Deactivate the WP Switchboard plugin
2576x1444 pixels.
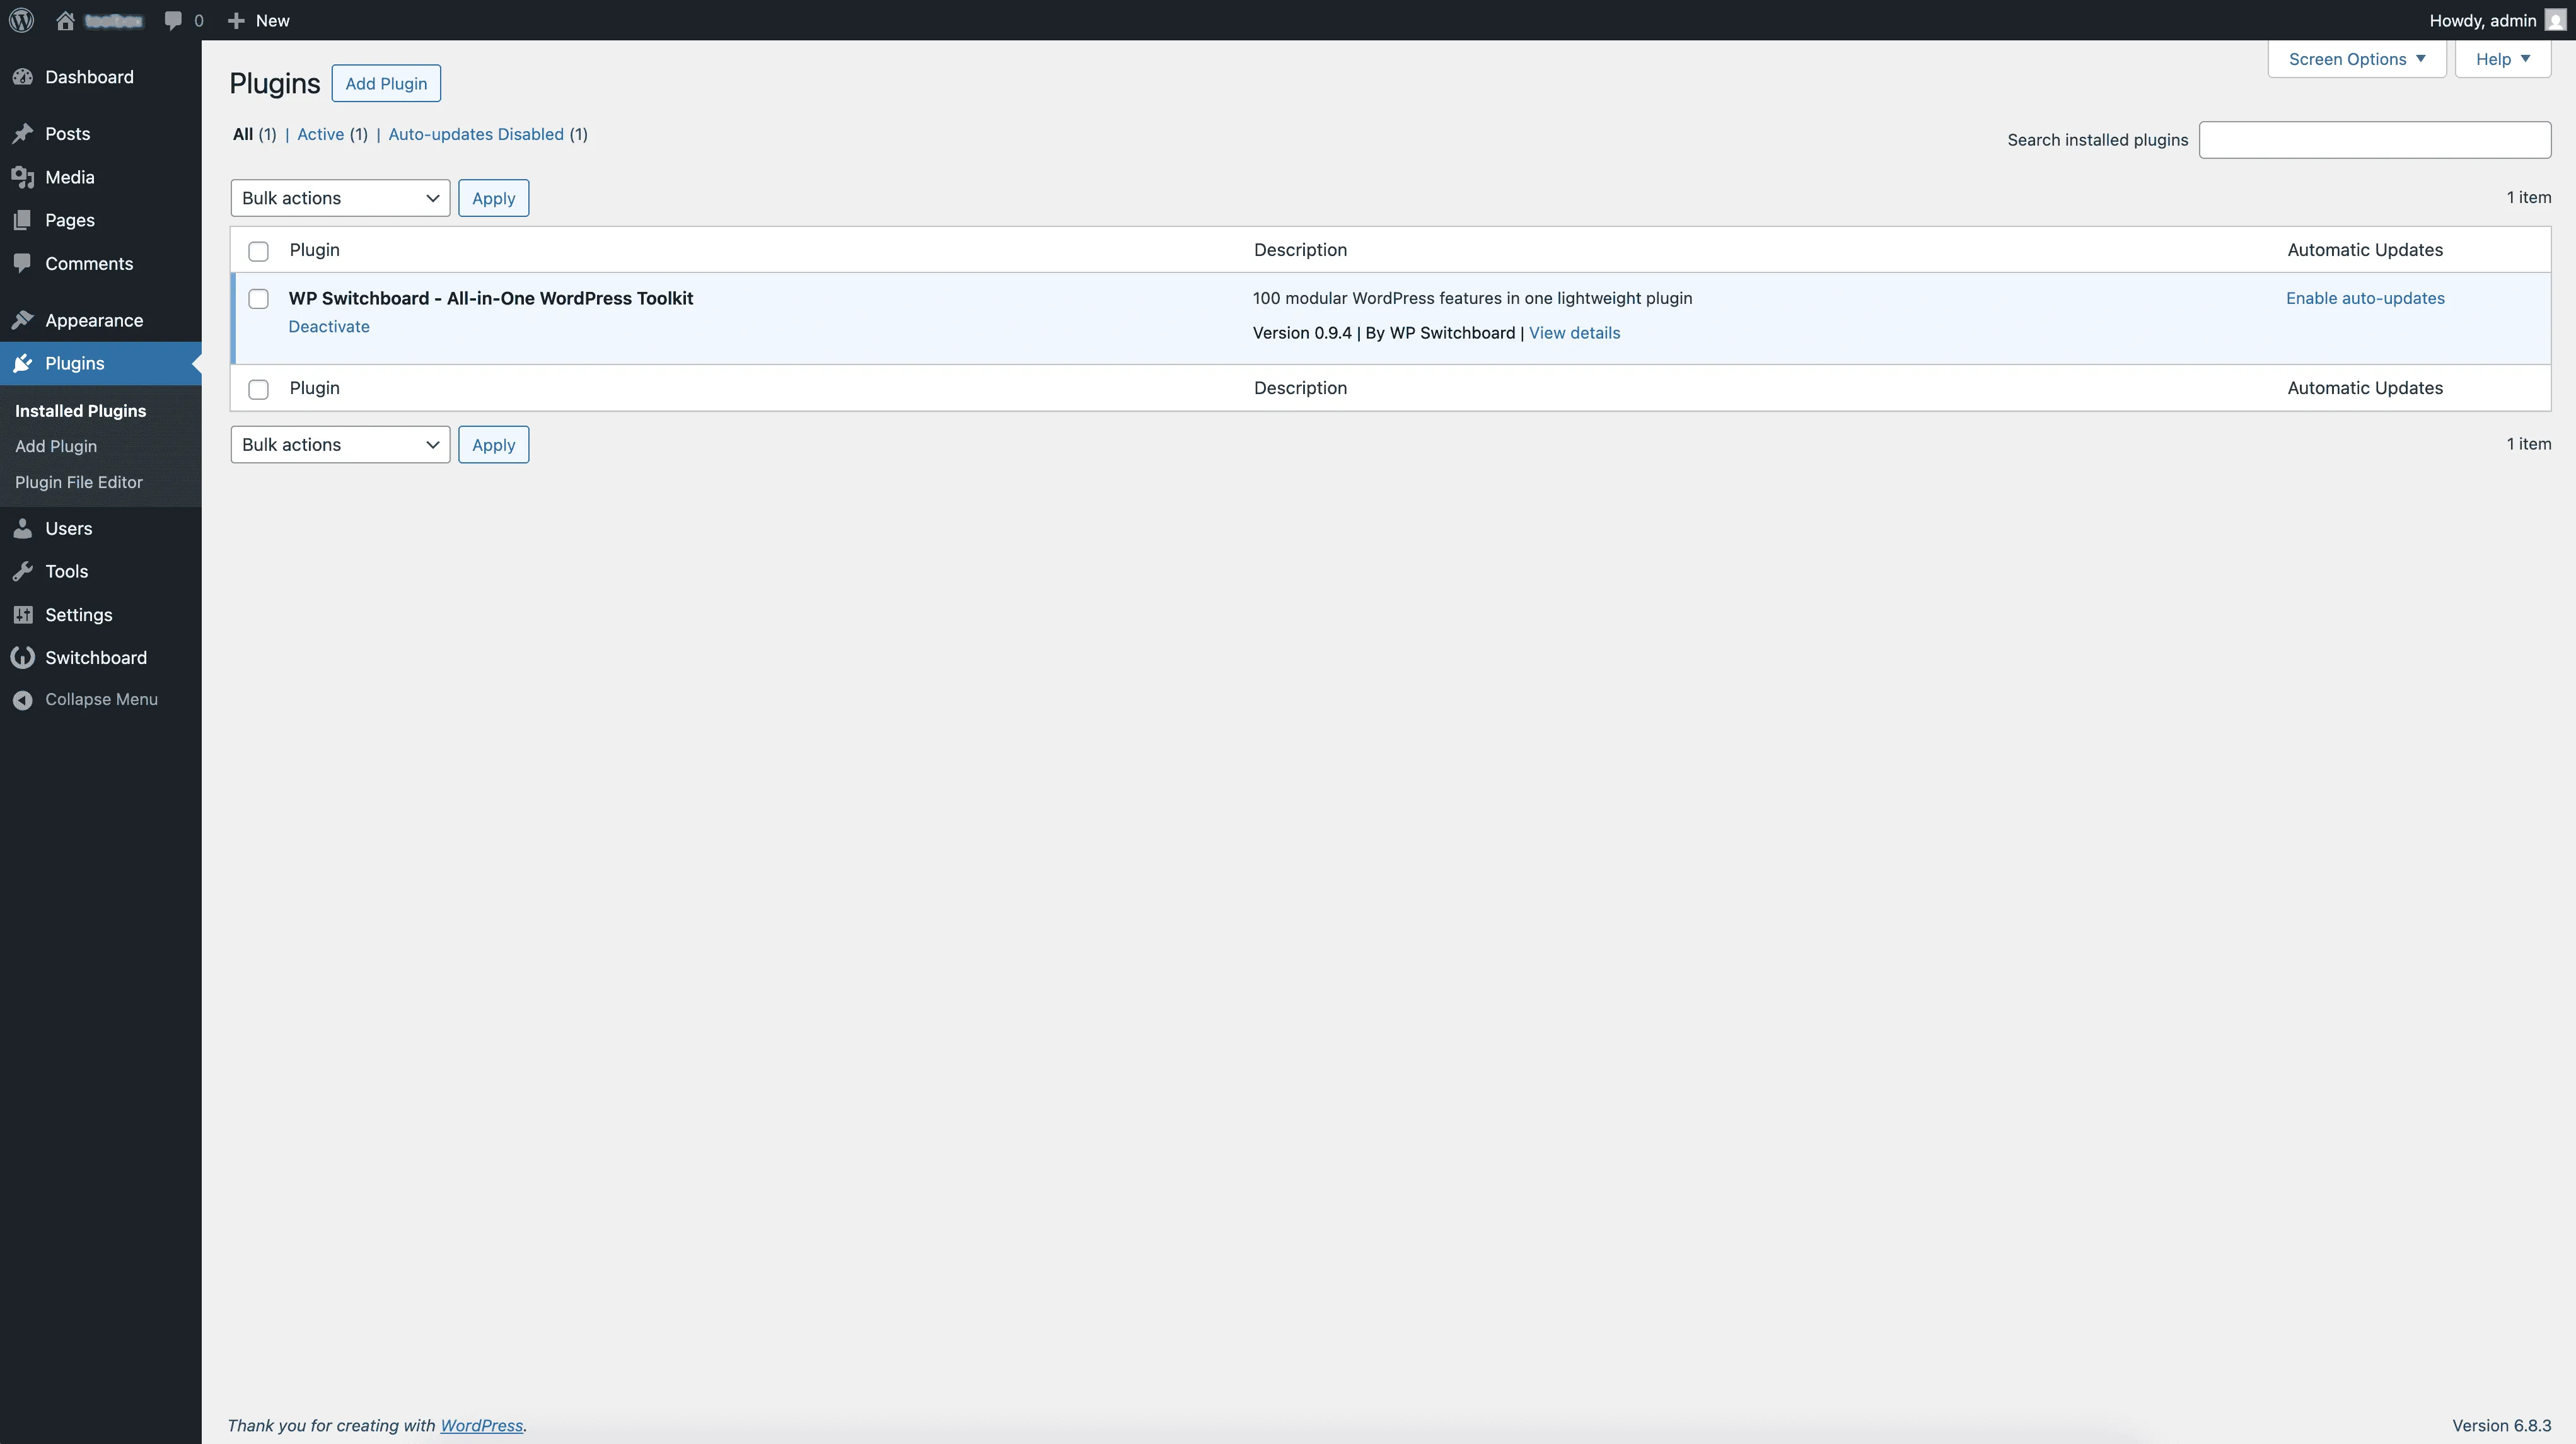click(x=328, y=326)
